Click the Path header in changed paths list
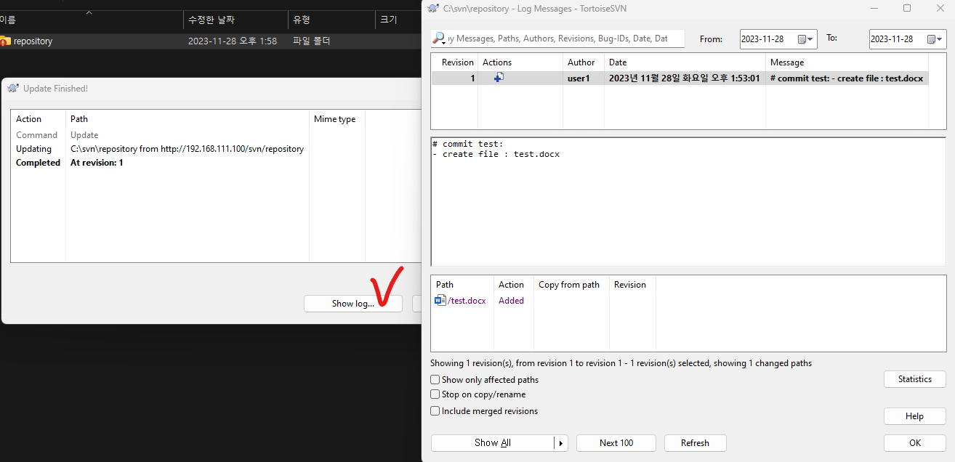 462,285
